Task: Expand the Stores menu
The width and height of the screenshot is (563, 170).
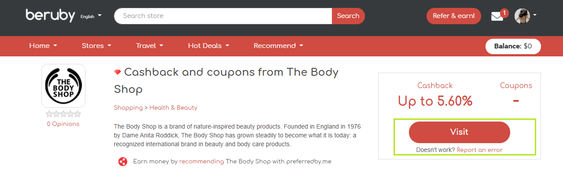Action: tap(96, 46)
